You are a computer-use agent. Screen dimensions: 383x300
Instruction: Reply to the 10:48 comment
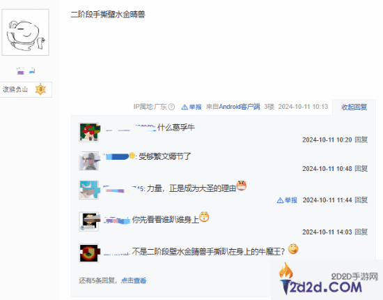click(x=361, y=169)
